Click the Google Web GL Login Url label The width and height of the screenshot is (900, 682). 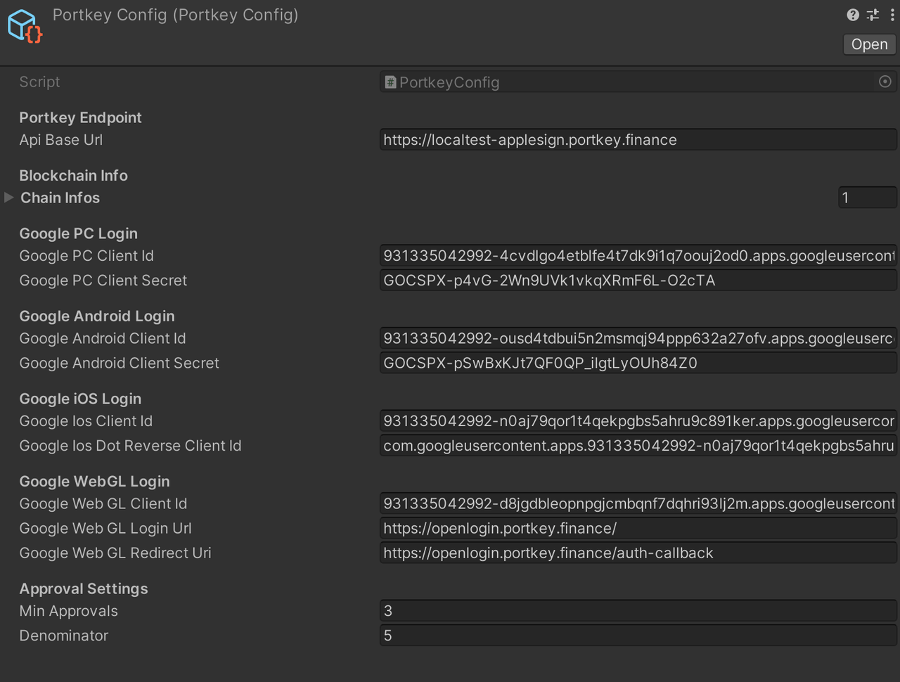[105, 528]
